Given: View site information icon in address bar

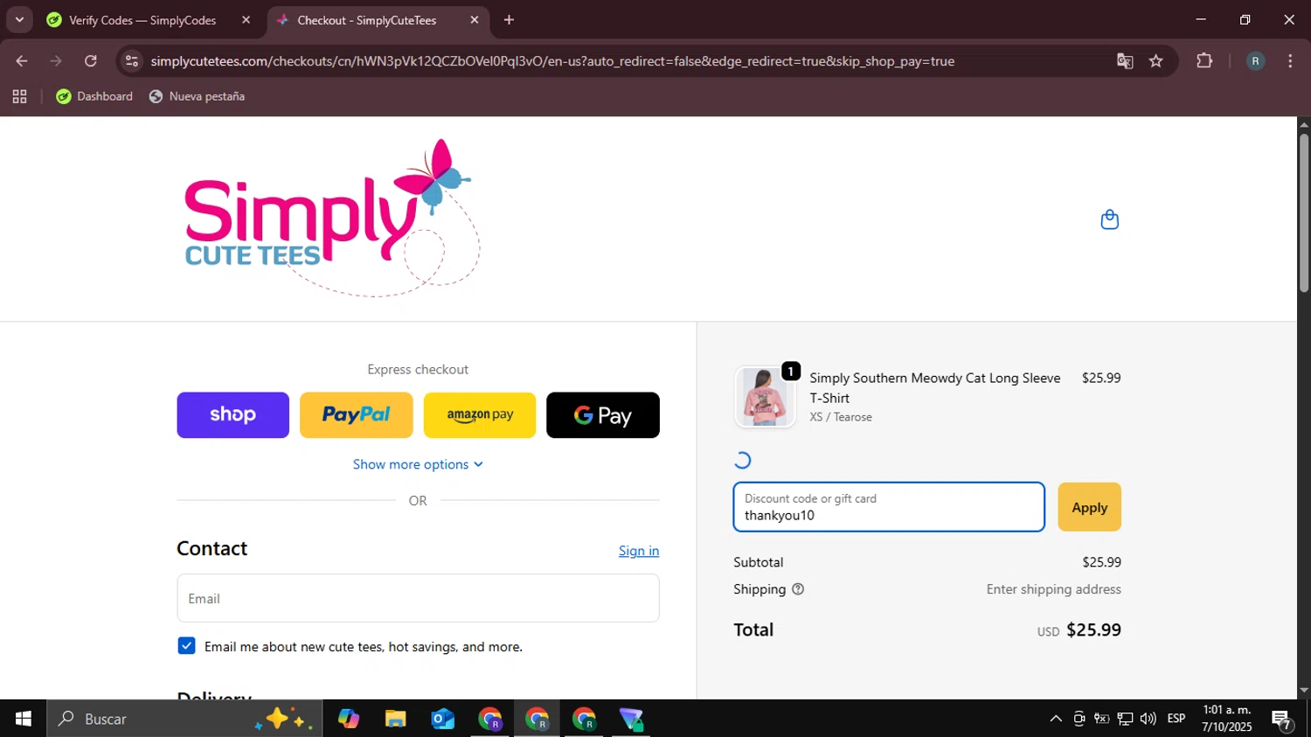Looking at the screenshot, I should pyautogui.click(x=132, y=61).
